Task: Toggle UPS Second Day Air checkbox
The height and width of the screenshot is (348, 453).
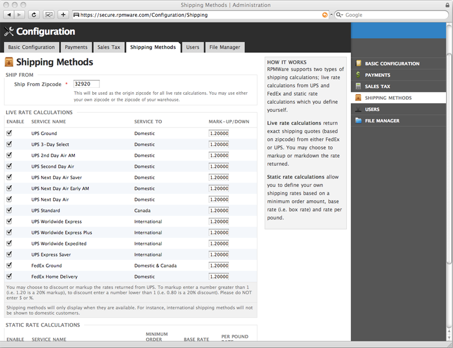Action: (9, 166)
